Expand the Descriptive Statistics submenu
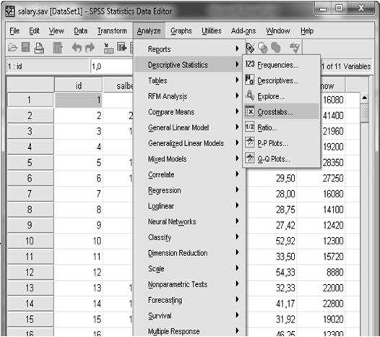This screenshot has width=380, height=337. click(189, 65)
